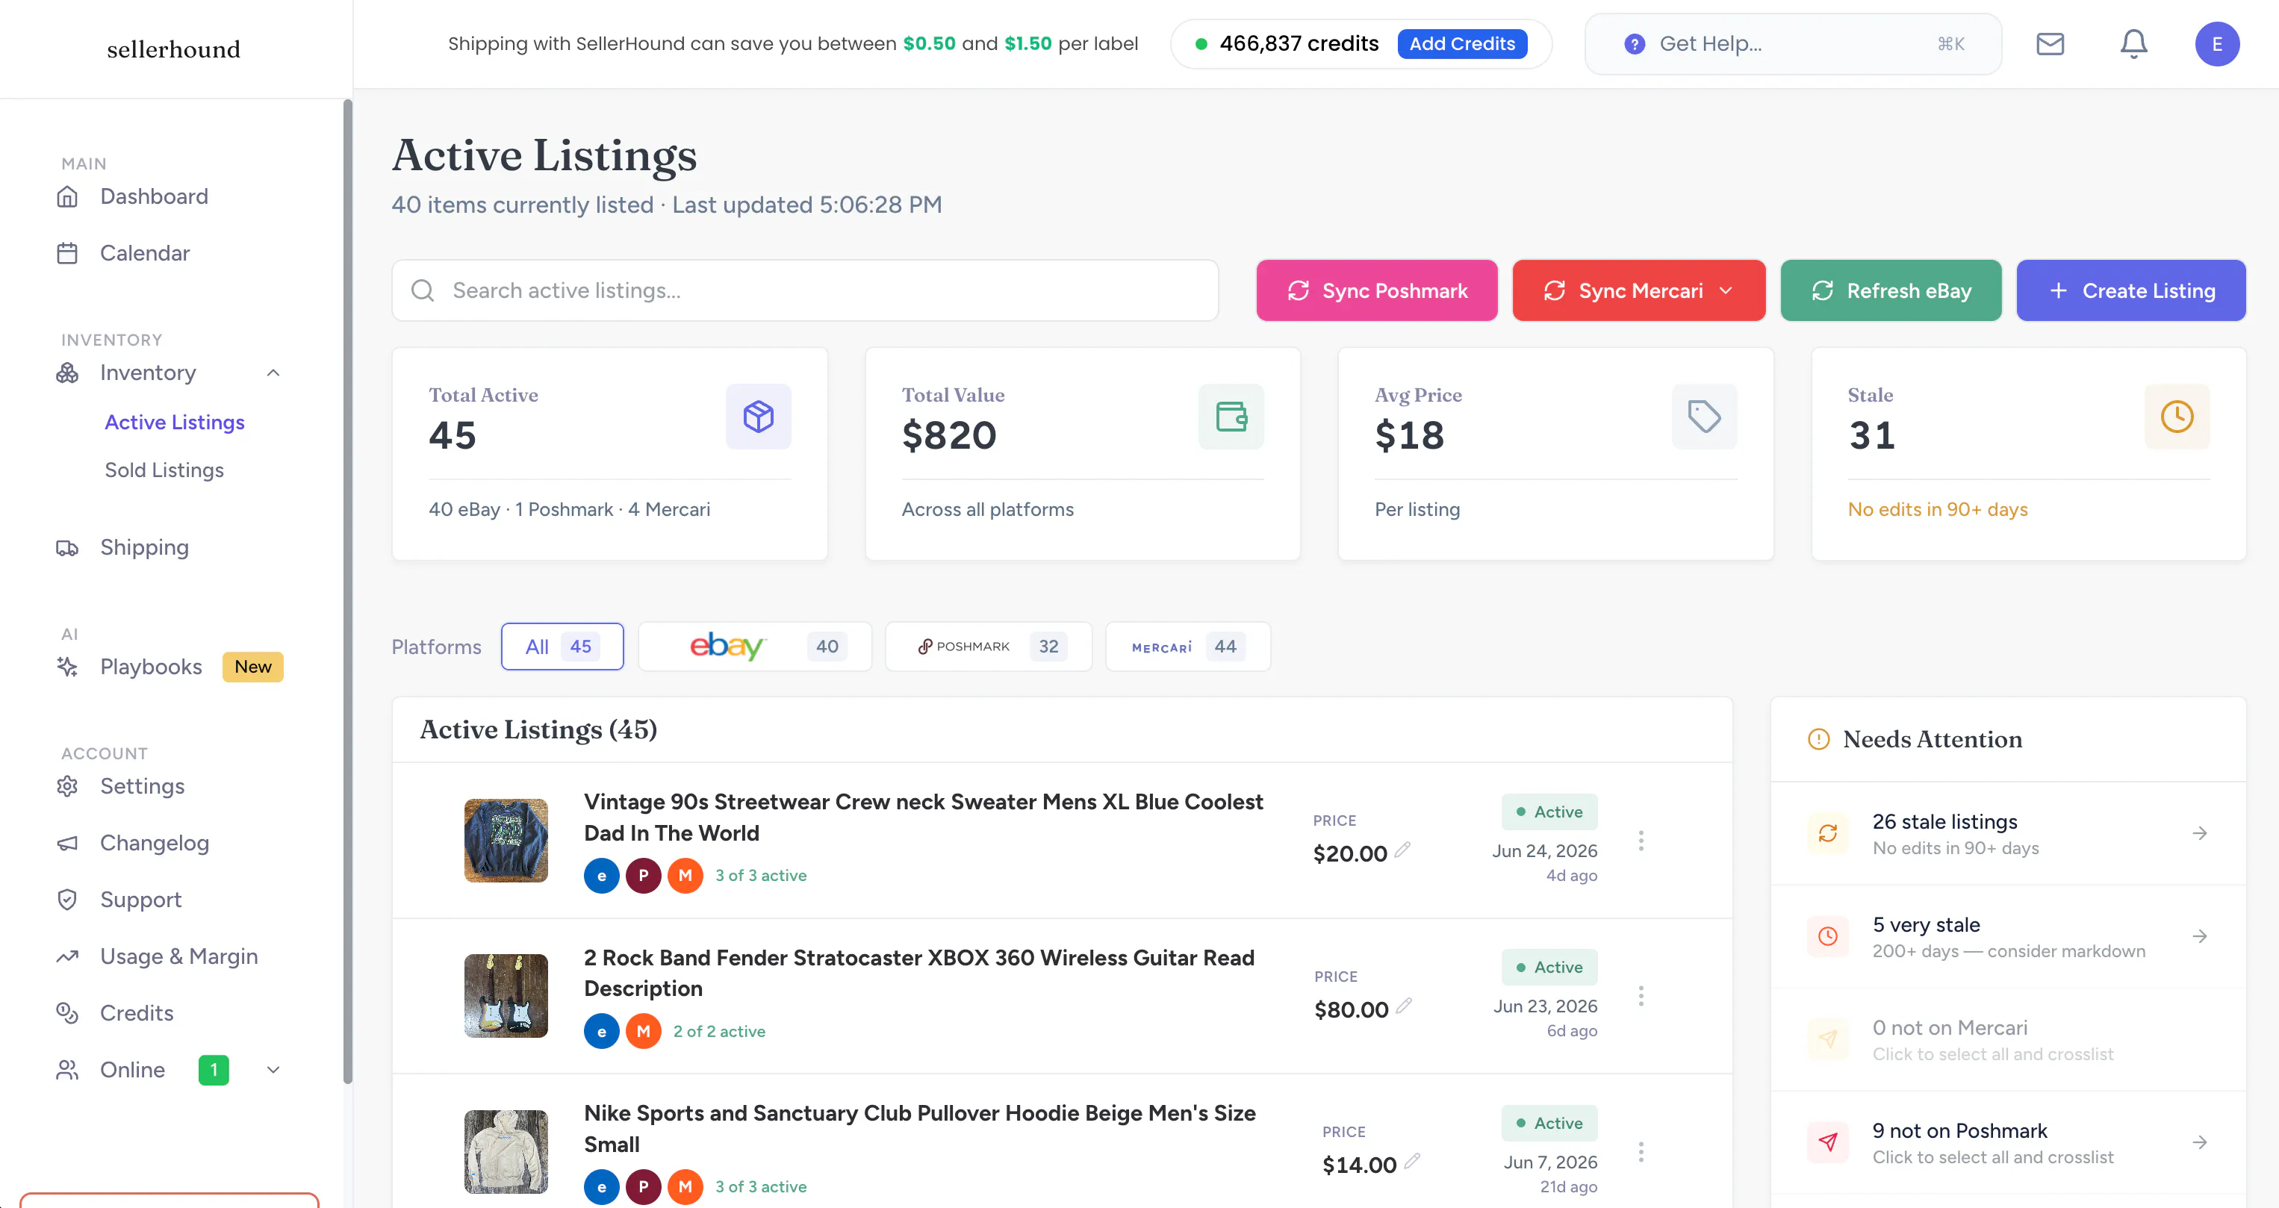The image size is (2279, 1208).
Task: Click Poshmark badge on Vintage 90s Sweater
Action: tap(643, 876)
